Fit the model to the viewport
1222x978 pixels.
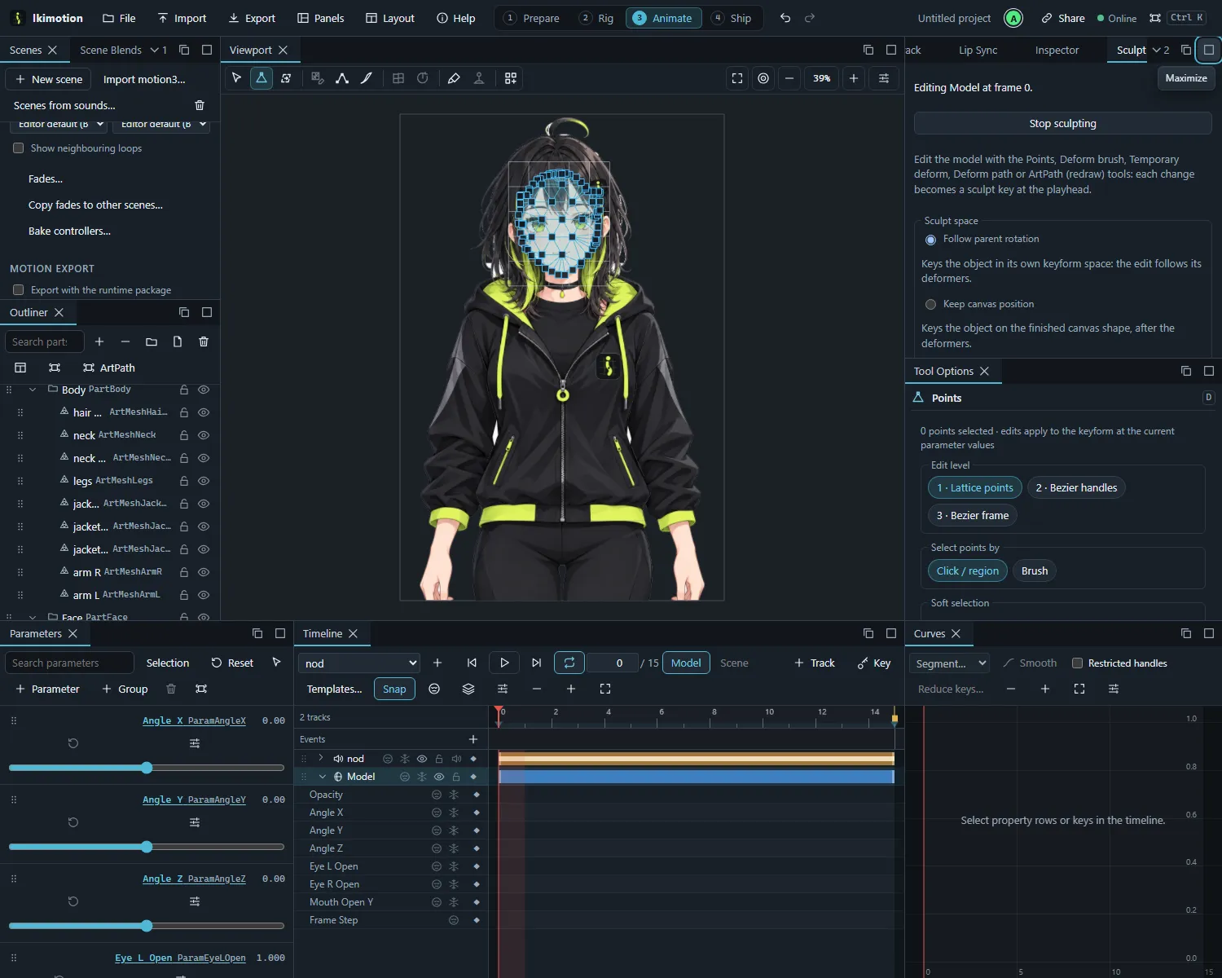coord(737,78)
